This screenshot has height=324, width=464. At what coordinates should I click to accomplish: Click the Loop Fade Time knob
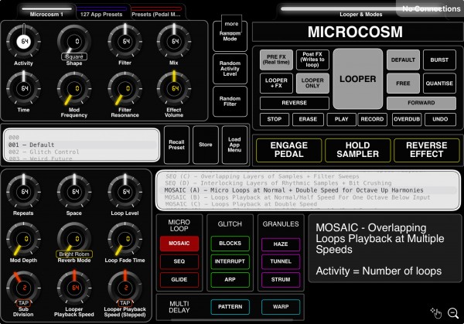click(125, 239)
